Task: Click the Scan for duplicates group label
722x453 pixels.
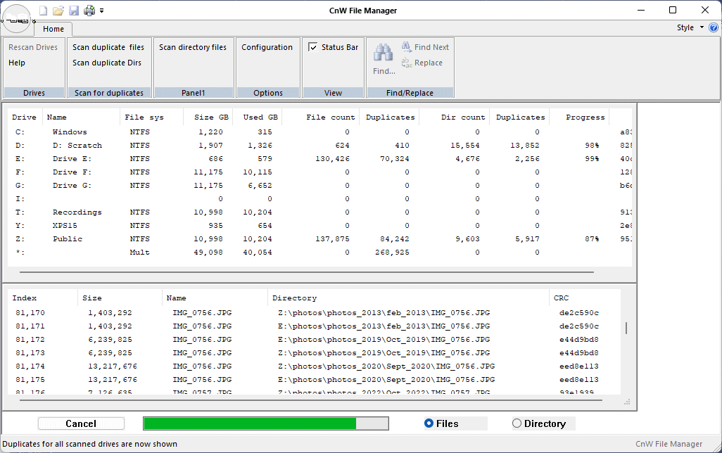Action: pyautogui.click(x=109, y=93)
